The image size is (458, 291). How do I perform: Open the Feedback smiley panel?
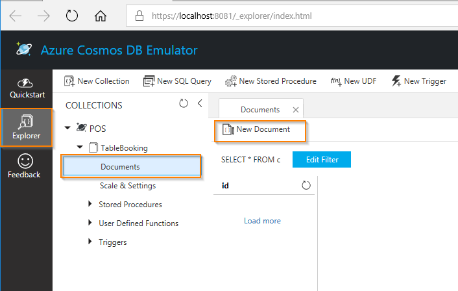click(24, 167)
